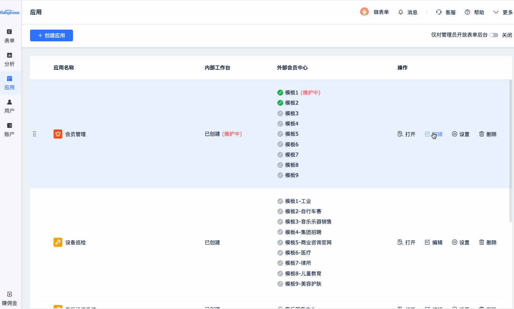Delete the 设备巡检 app

tap(488, 242)
